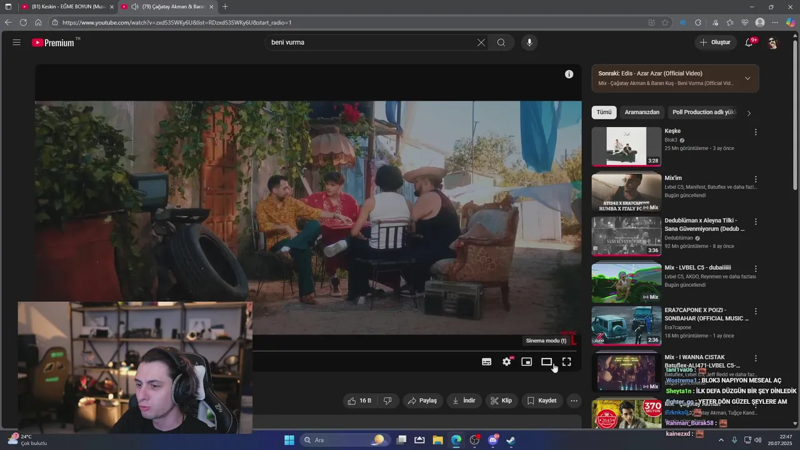Open options for Mix - I WANNA CISTAK
Viewport: 800px width, 450px height.
[x=756, y=359]
